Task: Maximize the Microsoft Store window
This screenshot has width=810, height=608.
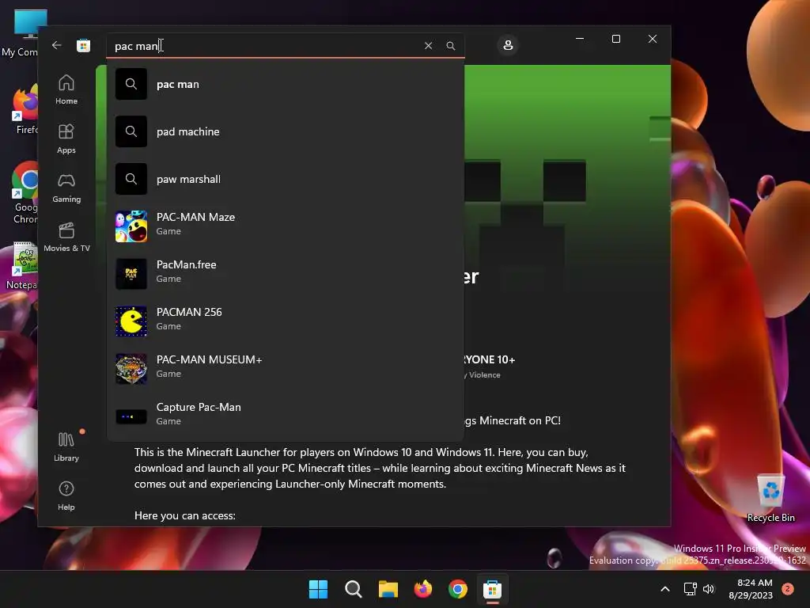Action: (x=615, y=39)
